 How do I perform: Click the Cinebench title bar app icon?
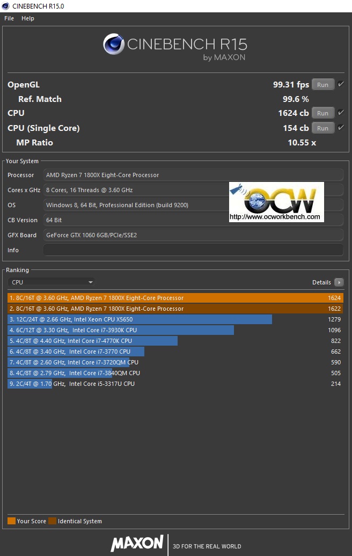[x=5, y=6]
